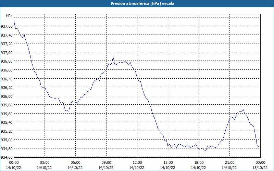
Task: Click the 934,60 y-axis label
Action: pos(7,157)
